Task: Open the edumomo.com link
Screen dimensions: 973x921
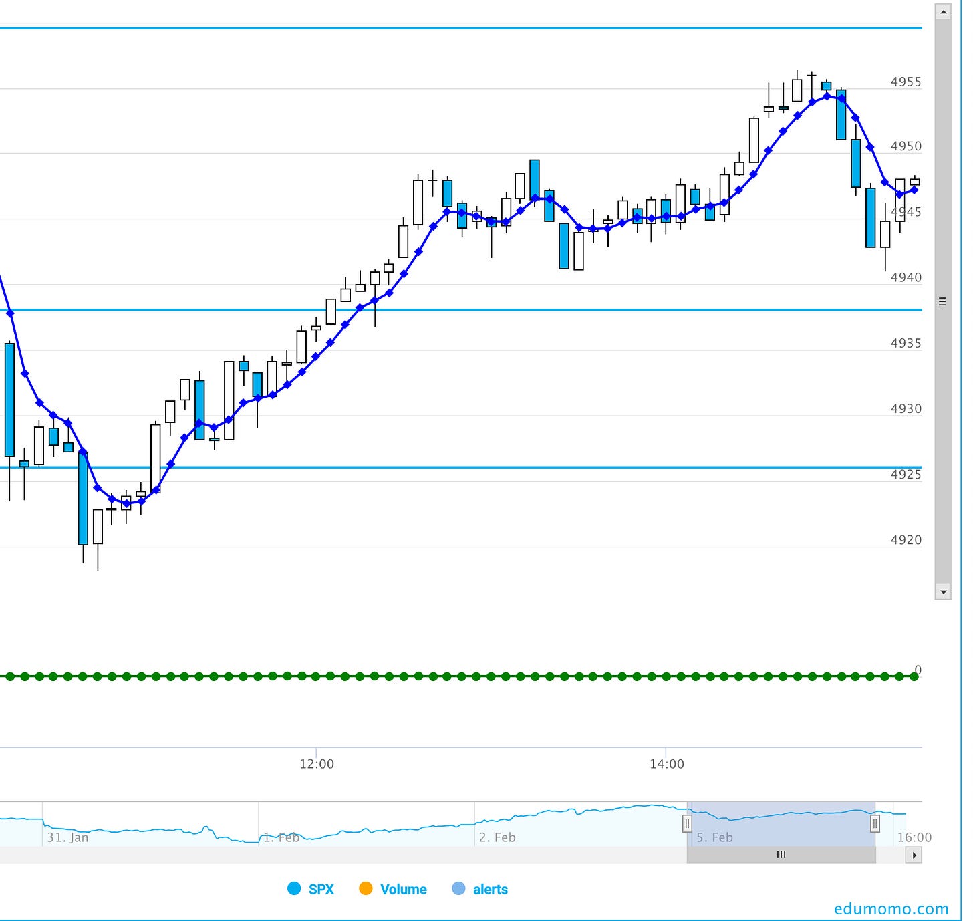Action: pyautogui.click(x=891, y=909)
